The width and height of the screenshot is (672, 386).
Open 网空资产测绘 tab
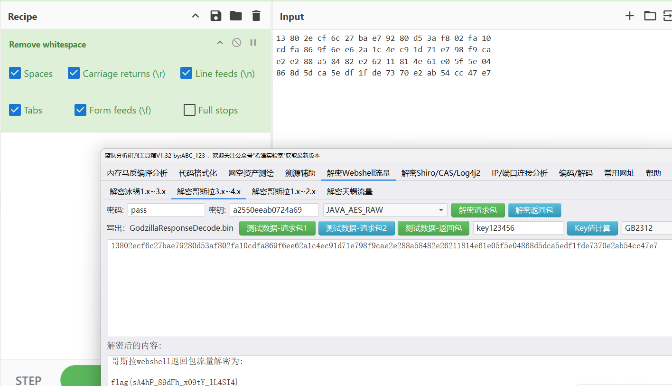[251, 173]
